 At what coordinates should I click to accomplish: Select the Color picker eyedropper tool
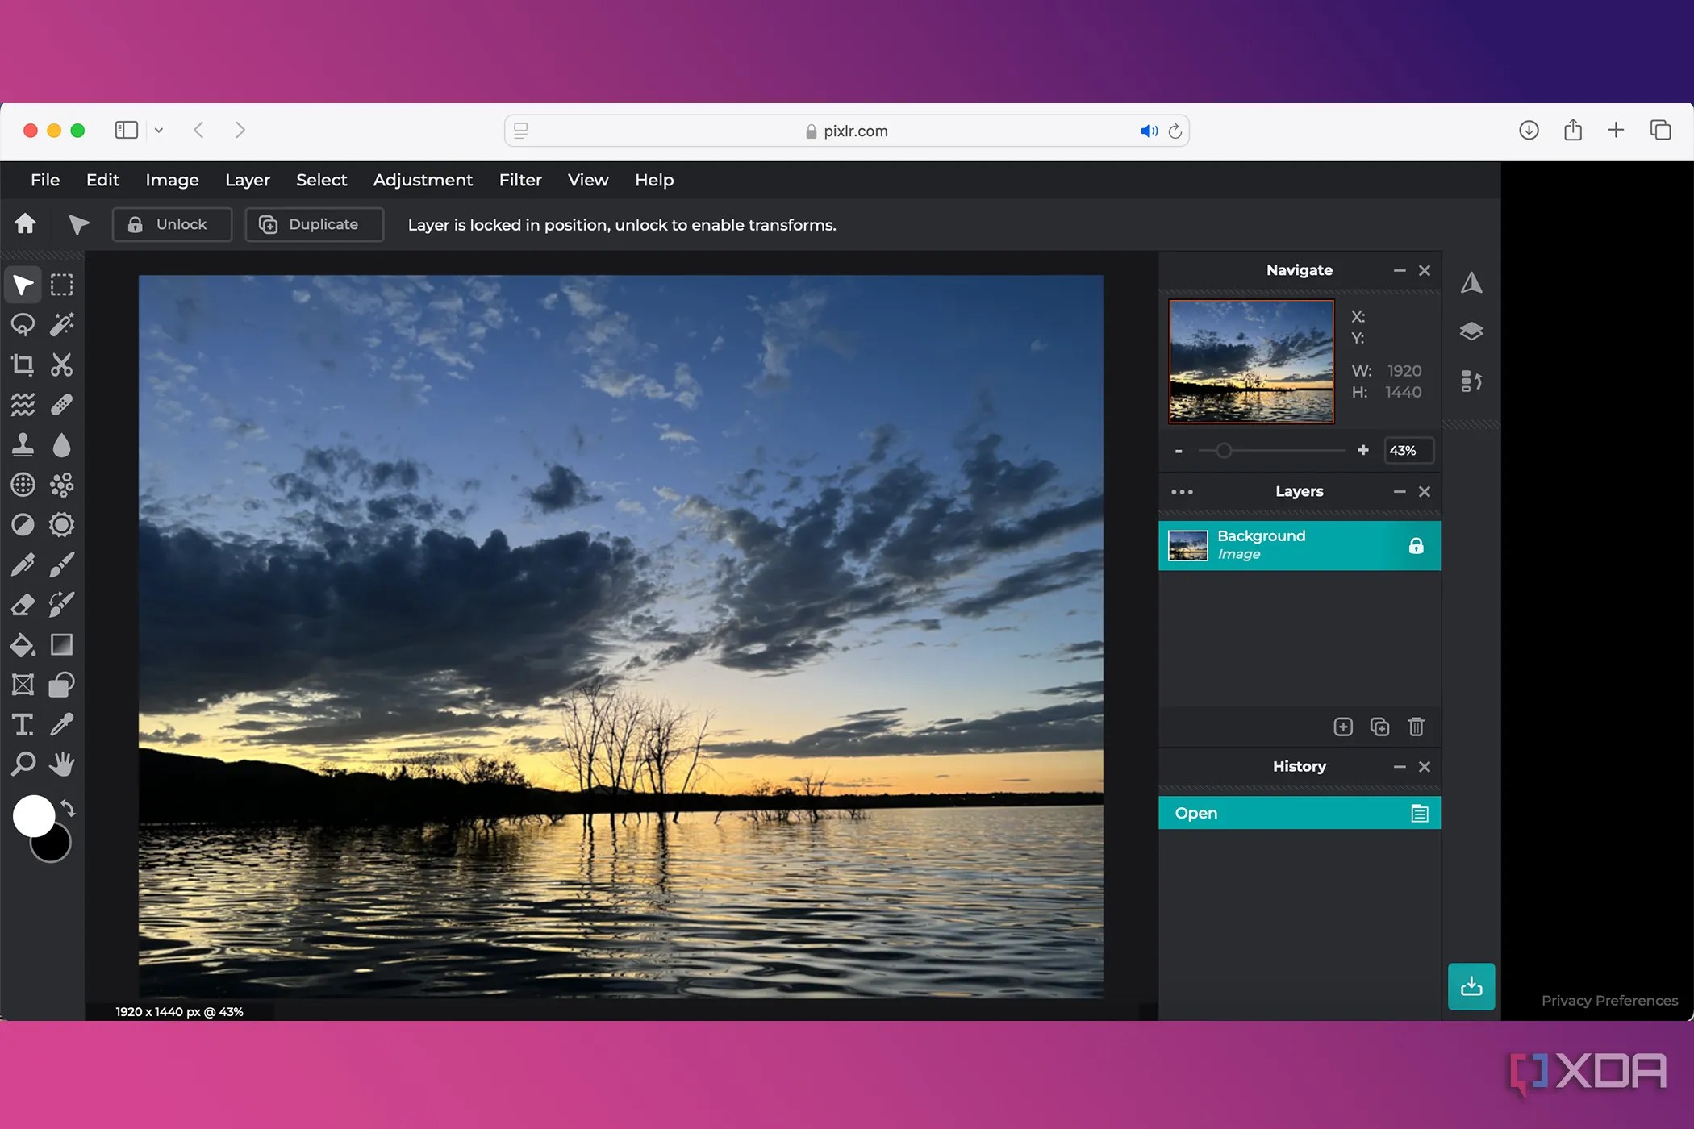(x=61, y=724)
